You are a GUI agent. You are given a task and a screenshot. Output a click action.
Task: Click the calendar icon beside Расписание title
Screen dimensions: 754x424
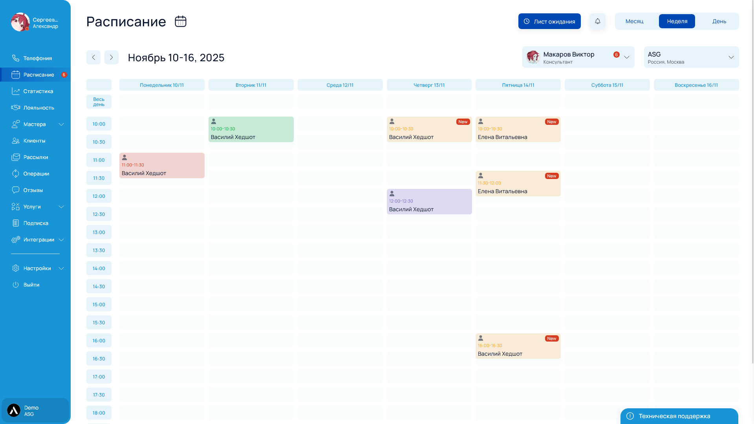(x=180, y=21)
